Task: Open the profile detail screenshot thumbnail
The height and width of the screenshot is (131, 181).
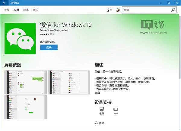Action: click(x=26, y=107)
